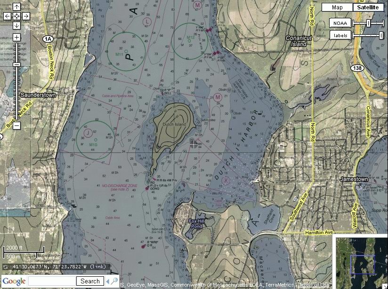
Task: Zoom in using the plus button
Action: click(16, 37)
